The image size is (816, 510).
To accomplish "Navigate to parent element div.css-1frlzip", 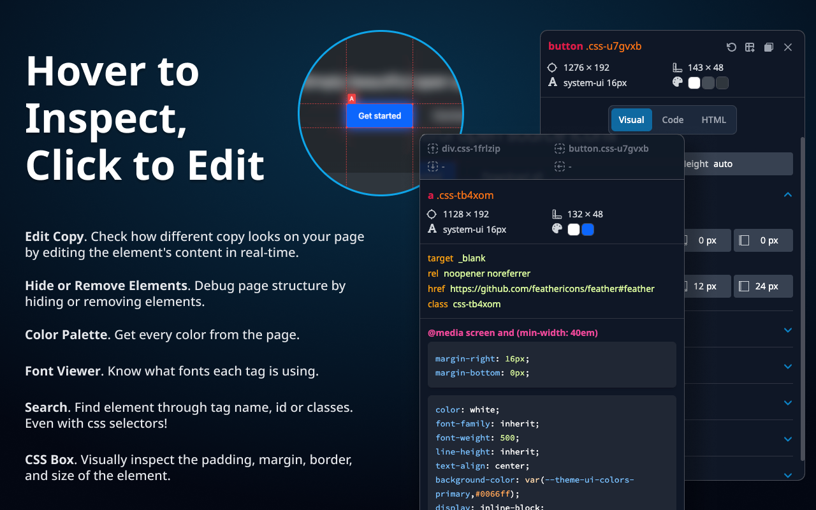I will click(x=470, y=148).
